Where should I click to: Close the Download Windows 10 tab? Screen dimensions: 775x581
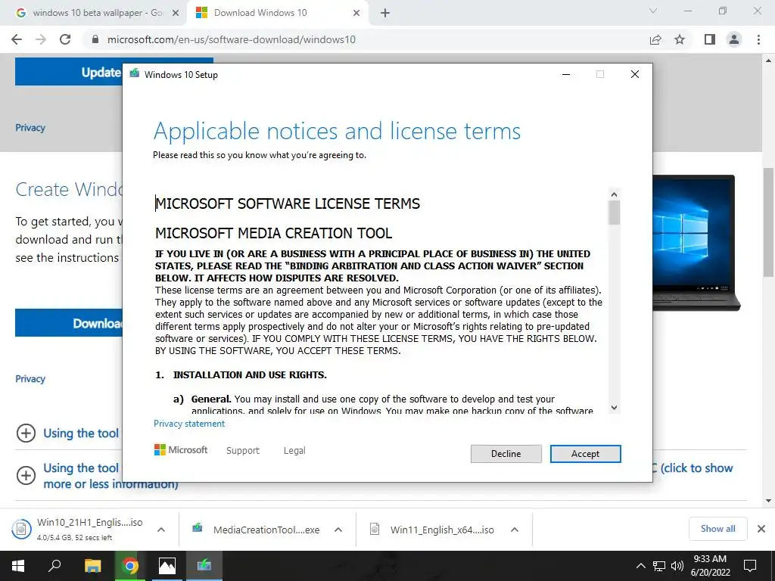coord(356,14)
